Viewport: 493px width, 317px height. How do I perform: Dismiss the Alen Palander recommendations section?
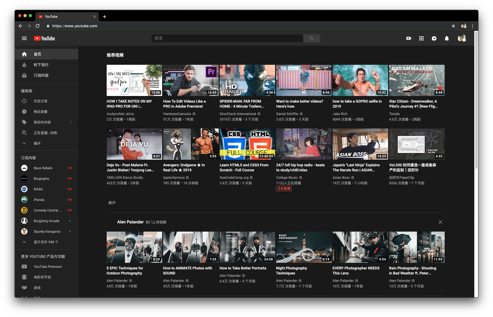coord(440,222)
